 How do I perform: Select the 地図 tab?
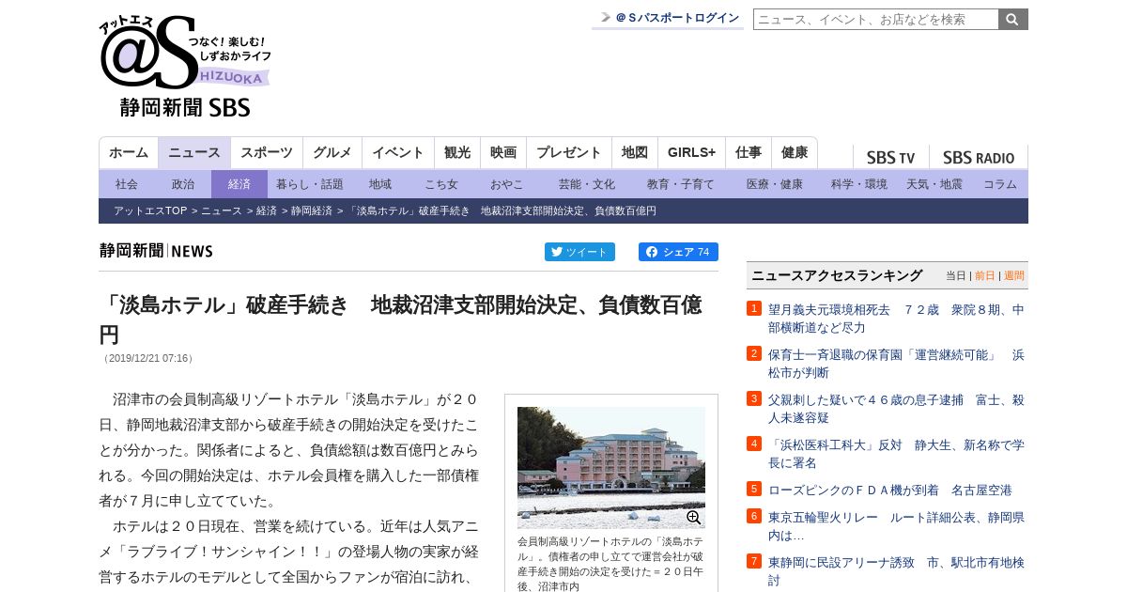(635, 153)
